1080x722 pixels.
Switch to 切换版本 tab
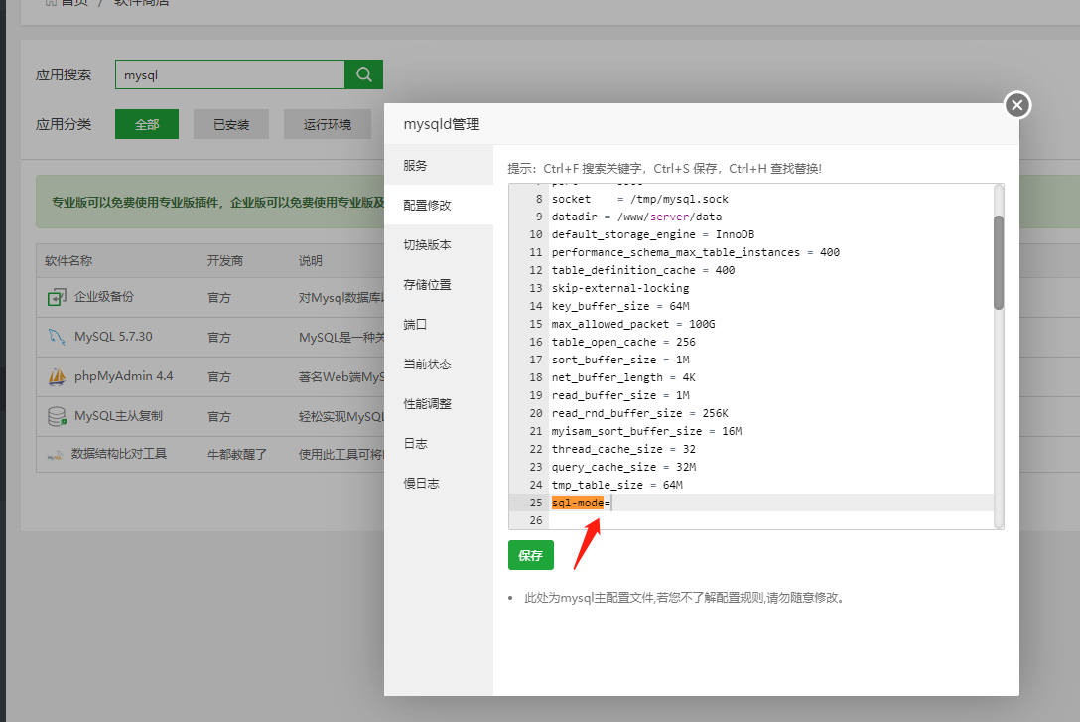[x=427, y=244]
